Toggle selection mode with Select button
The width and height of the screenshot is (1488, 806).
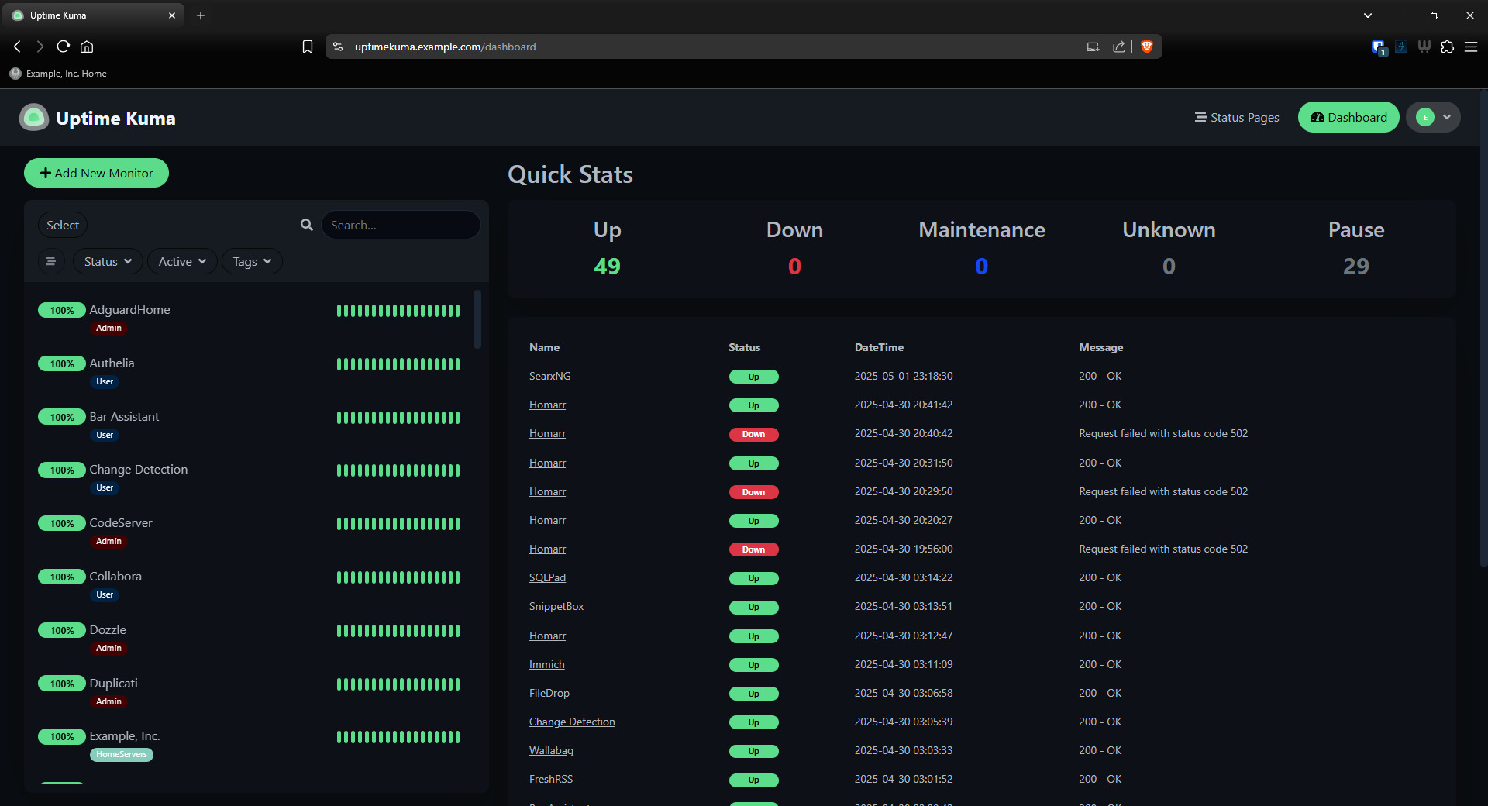(x=63, y=225)
